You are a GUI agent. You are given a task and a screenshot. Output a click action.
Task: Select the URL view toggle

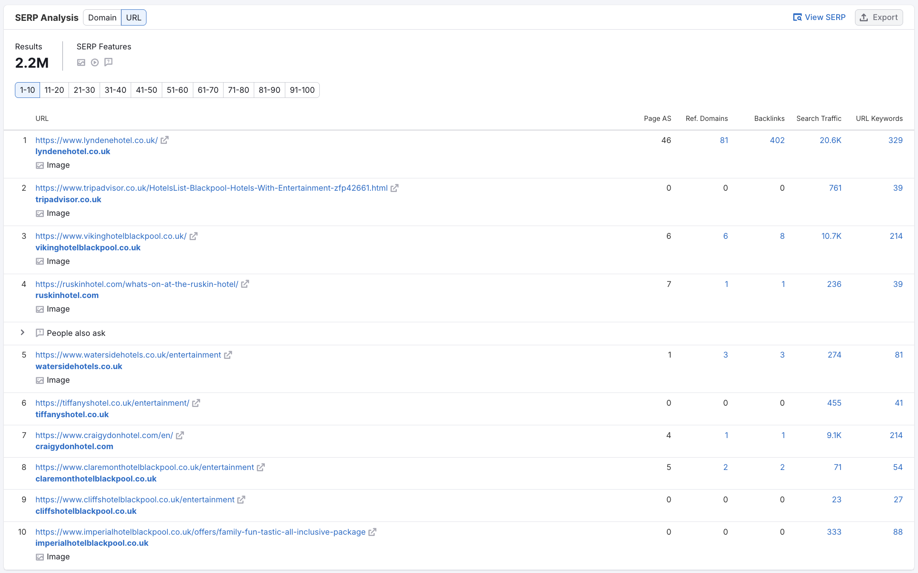pyautogui.click(x=134, y=17)
